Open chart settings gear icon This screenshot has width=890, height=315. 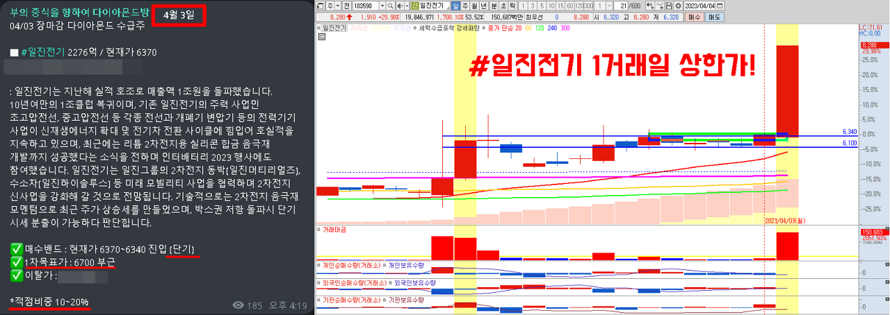[678, 6]
